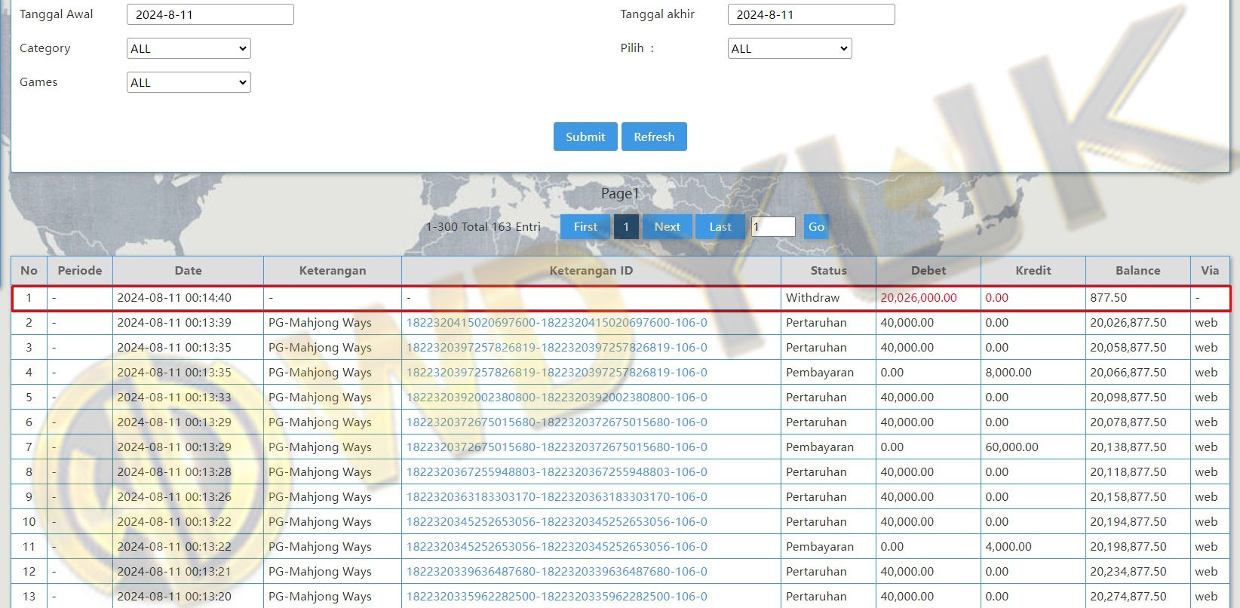Click balance 20,234,877.50
Image resolution: width=1240 pixels, height=608 pixels.
[1128, 571]
